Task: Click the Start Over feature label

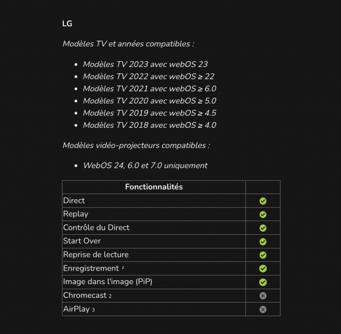Action: [82, 241]
